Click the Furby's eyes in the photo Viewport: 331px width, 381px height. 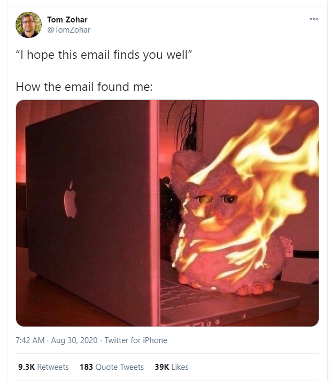pos(218,199)
